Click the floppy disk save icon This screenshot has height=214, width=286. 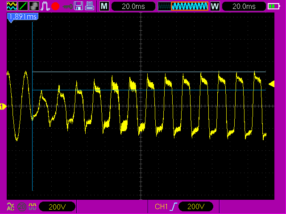tap(79, 6)
